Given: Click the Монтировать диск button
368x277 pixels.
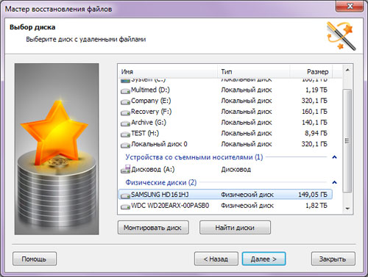Looking at the screenshot, I should pos(153,228).
